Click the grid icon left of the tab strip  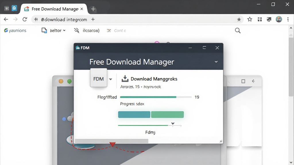point(7,8)
